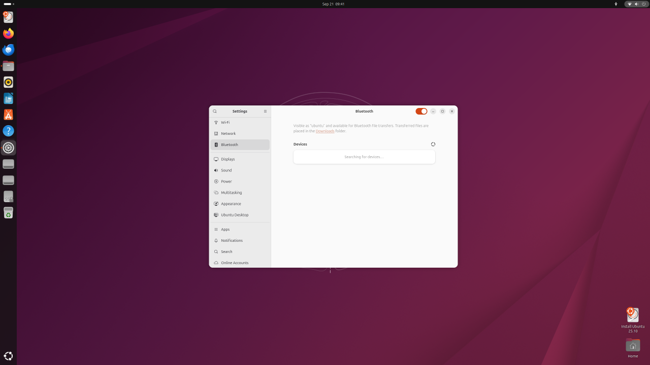650x365 pixels.
Task: Open the clock and calendar menu
Action: (x=333, y=4)
